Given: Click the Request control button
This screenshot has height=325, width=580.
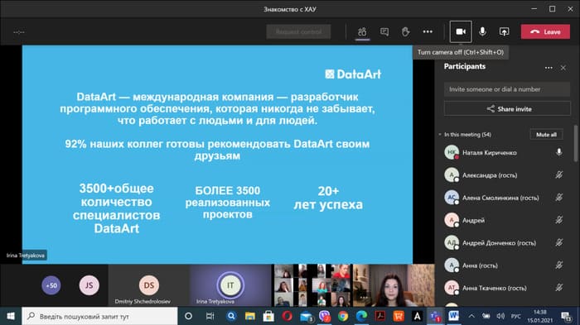Looking at the screenshot, I should point(298,31).
